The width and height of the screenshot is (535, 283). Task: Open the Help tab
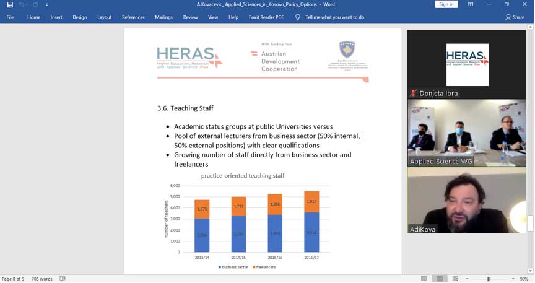pyautogui.click(x=233, y=17)
